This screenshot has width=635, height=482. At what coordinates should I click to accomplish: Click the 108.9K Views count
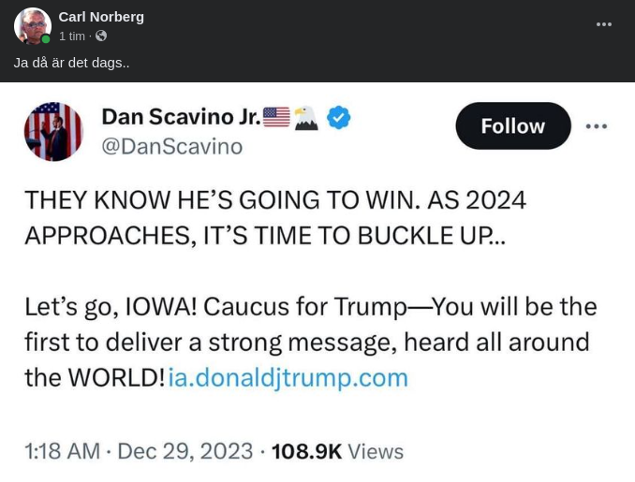[337, 451]
